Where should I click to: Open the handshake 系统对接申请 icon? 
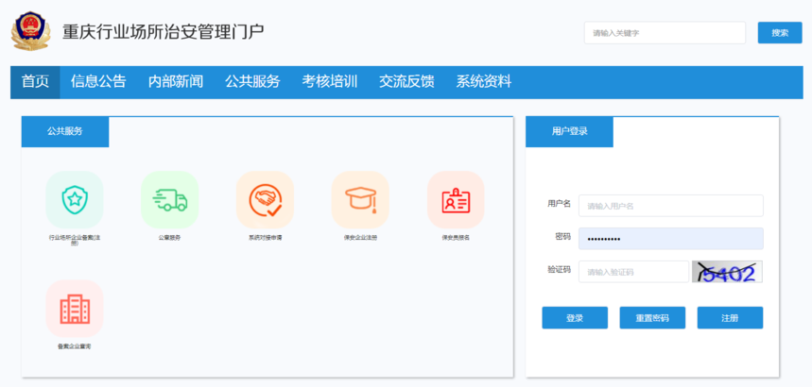tap(265, 199)
